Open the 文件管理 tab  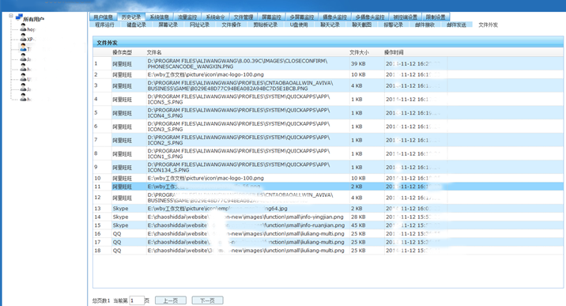pos(243,17)
